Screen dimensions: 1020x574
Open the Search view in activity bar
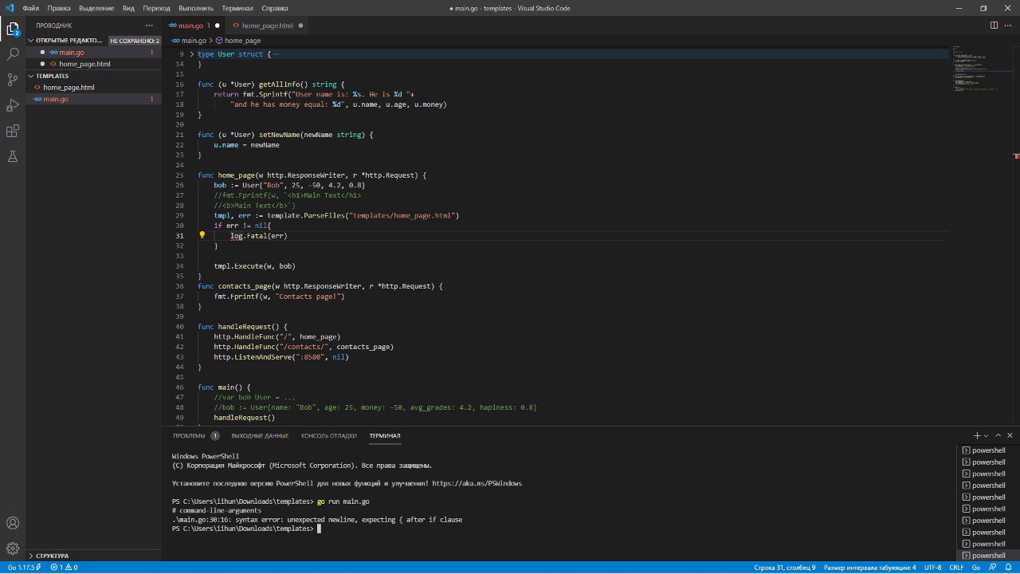click(x=13, y=54)
